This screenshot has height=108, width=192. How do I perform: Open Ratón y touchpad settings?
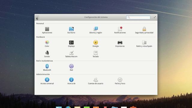(144, 43)
